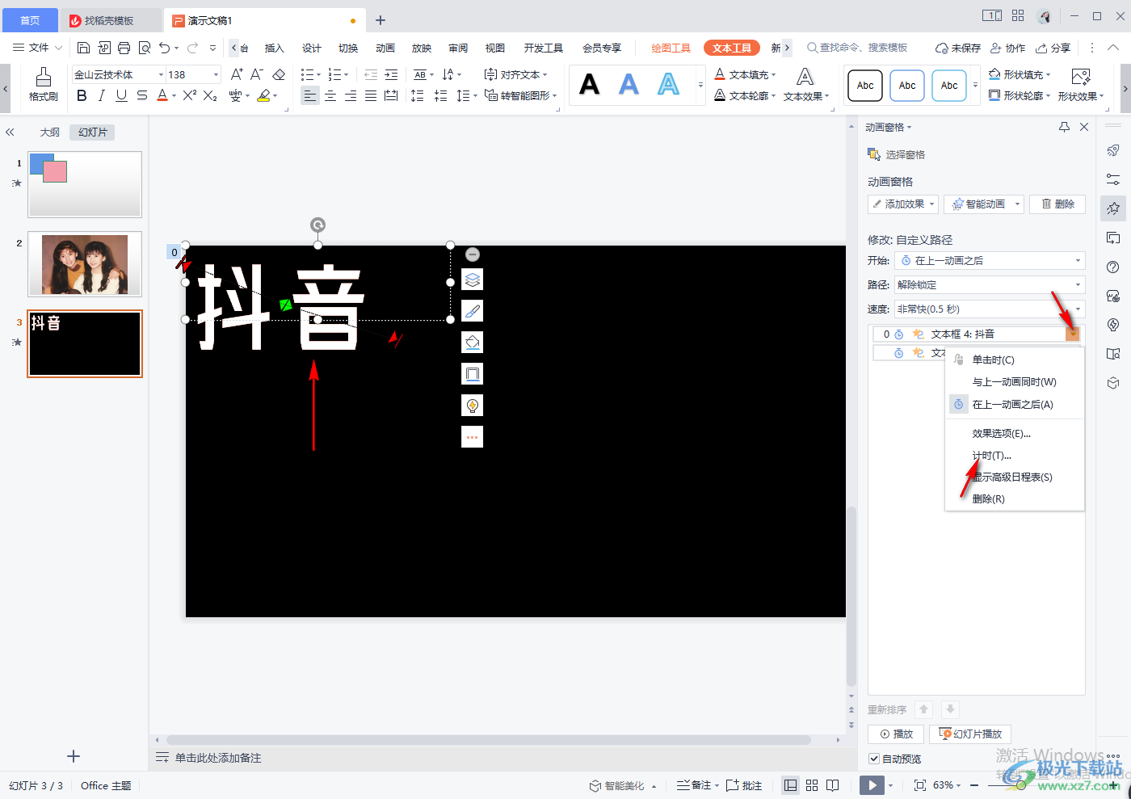This screenshot has width=1131, height=799.
Task: Select slide 1 thumbnail with colored squares
Action: tap(85, 184)
